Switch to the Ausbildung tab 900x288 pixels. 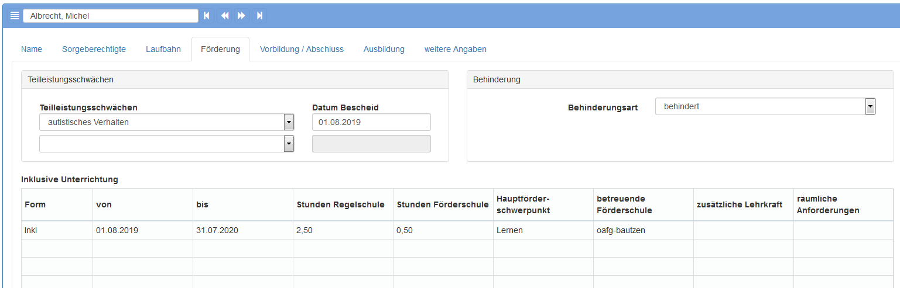click(x=384, y=49)
